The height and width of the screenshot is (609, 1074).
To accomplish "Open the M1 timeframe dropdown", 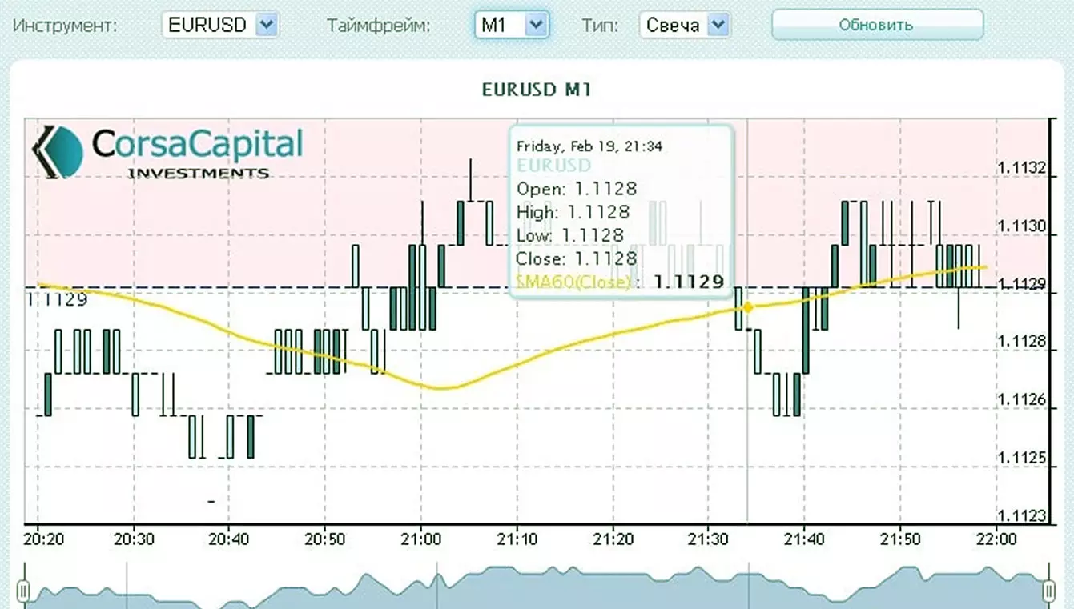I will tap(511, 25).
